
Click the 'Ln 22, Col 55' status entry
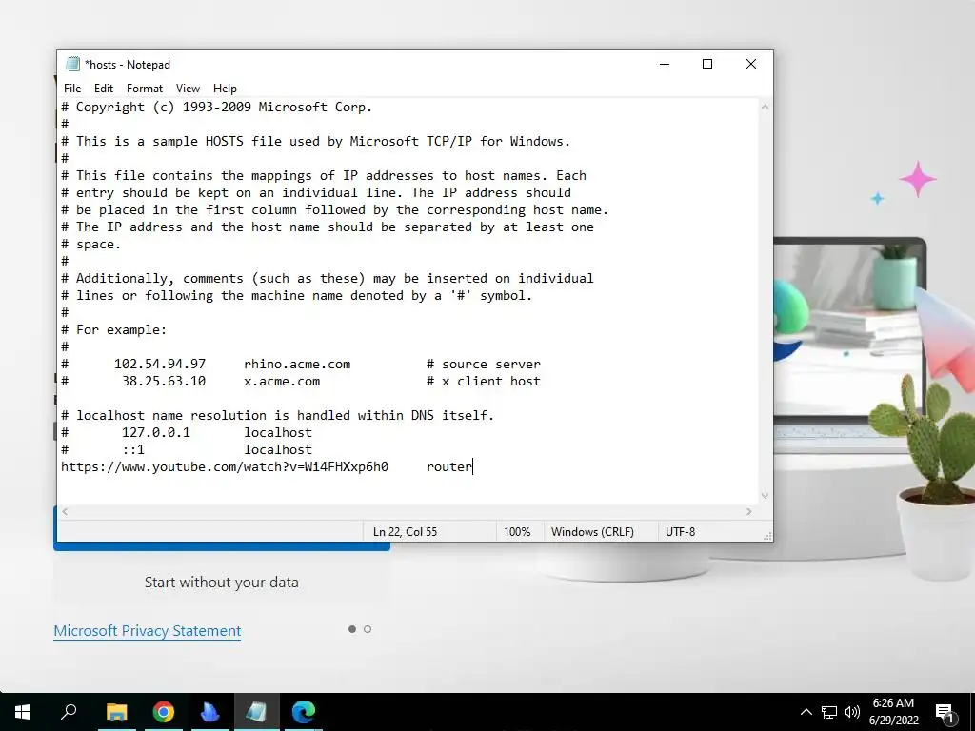click(405, 532)
